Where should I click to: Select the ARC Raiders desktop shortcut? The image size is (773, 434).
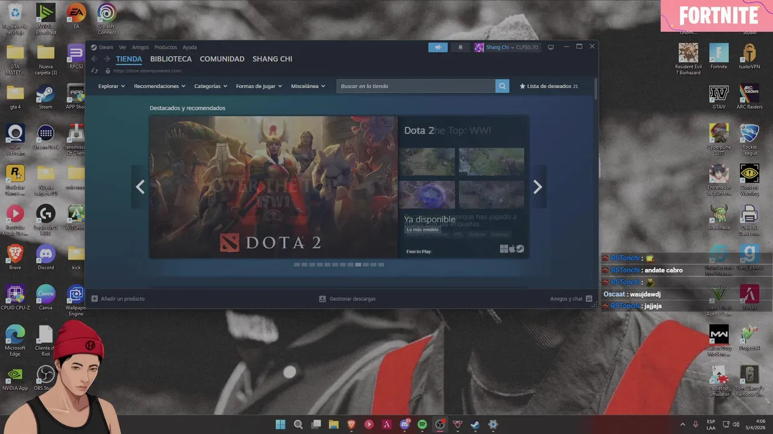[749, 97]
